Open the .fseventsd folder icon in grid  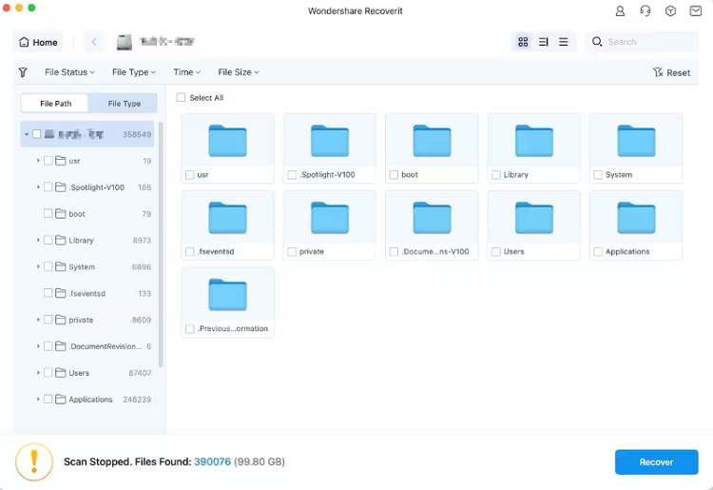click(227, 218)
